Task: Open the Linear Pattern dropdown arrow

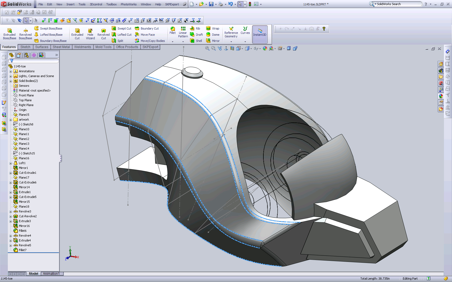Action: [x=183, y=42]
